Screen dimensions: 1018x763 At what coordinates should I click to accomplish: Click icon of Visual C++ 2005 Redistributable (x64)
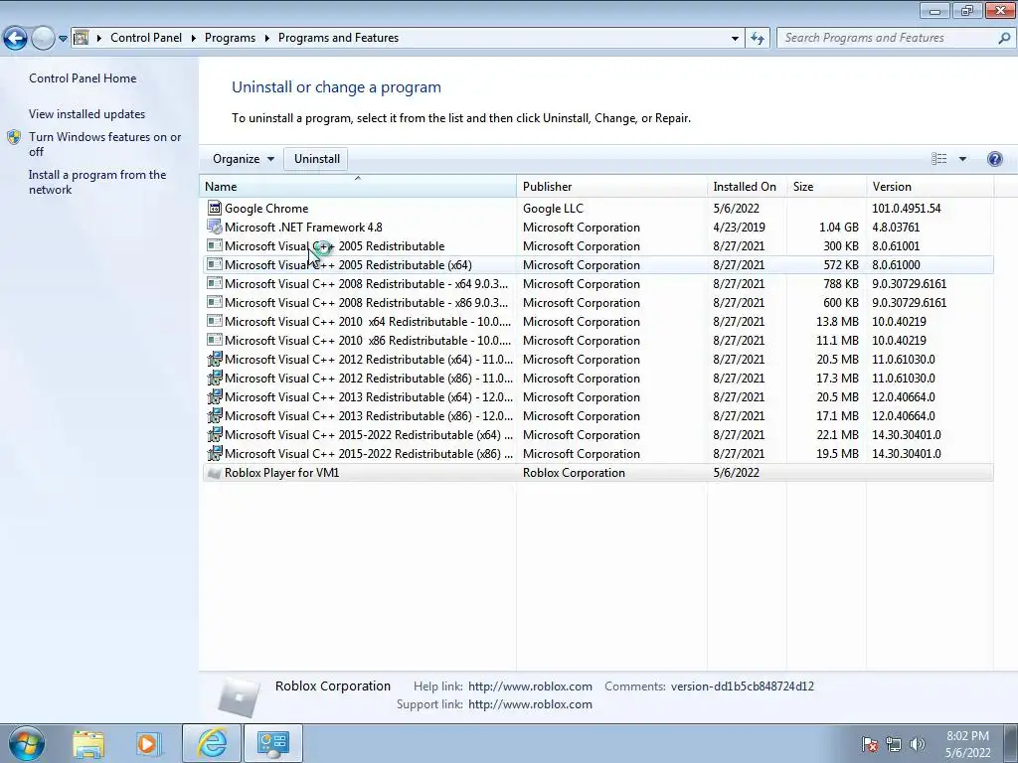pos(215,264)
